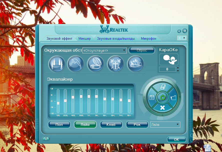
Task: Open the Звуковые входы/выходы tab
Action: click(116, 38)
